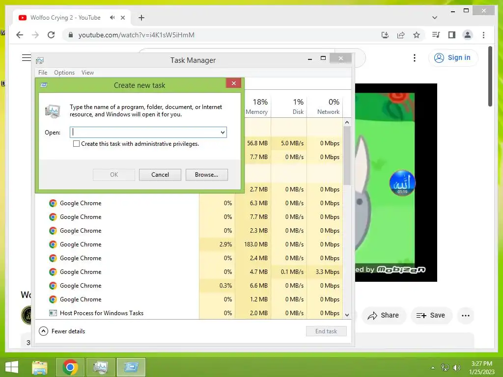Open the media control icon in Chrome toolbar
The width and height of the screenshot is (503, 377).
[436, 35]
